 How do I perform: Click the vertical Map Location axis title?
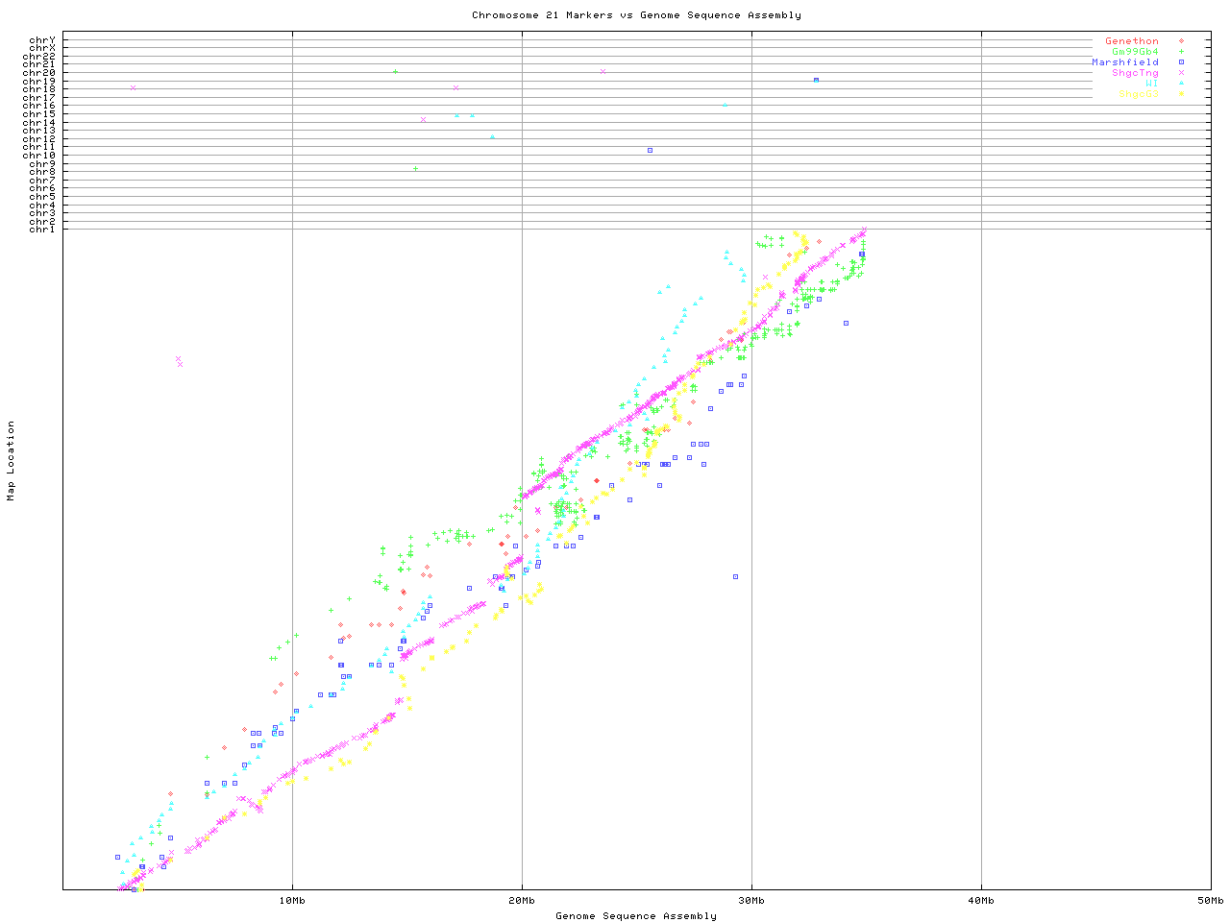(12, 461)
